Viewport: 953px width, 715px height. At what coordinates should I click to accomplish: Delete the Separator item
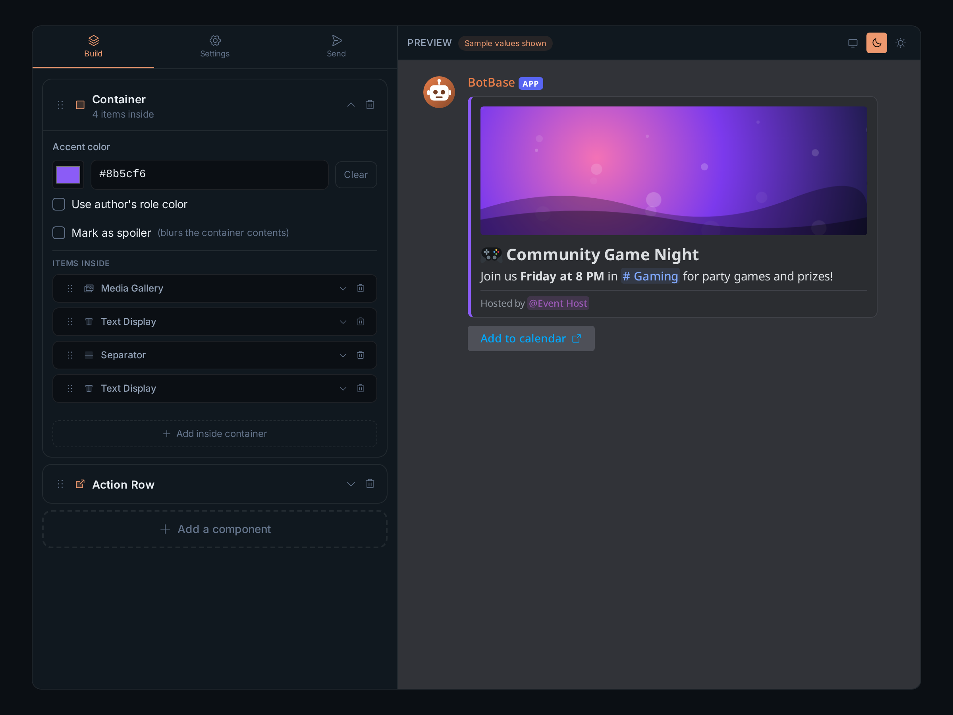pos(361,355)
